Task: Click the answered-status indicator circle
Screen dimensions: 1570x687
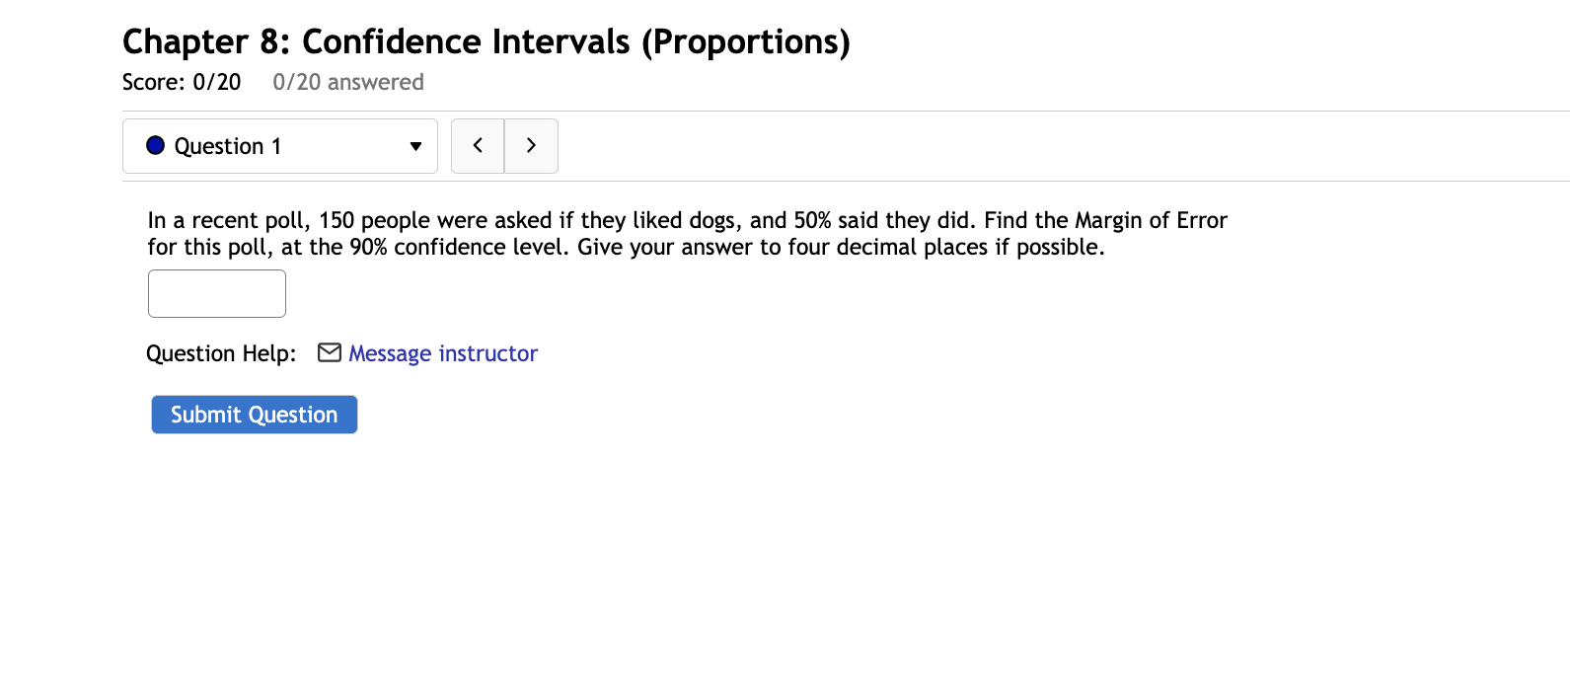Action: coord(155,145)
